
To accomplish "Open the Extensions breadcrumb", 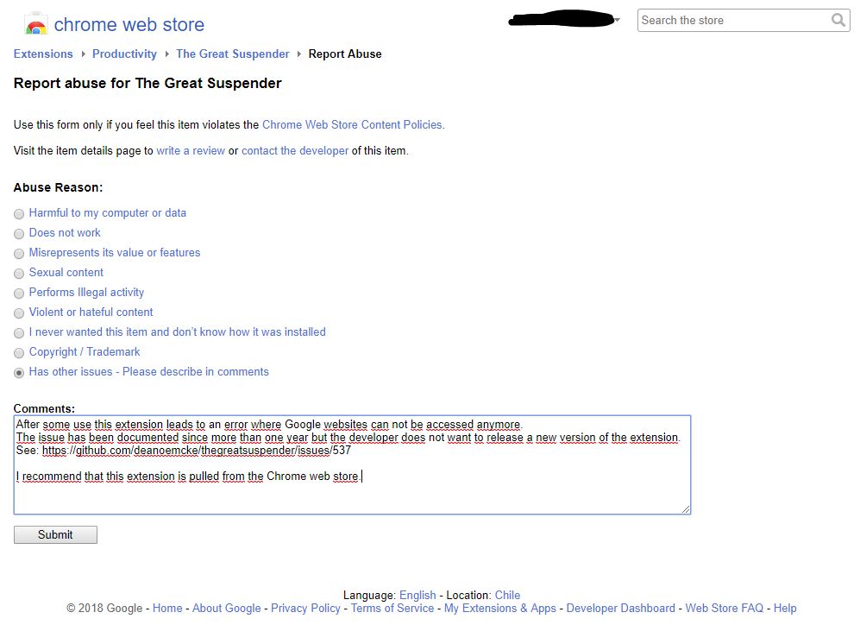I will pyautogui.click(x=43, y=54).
